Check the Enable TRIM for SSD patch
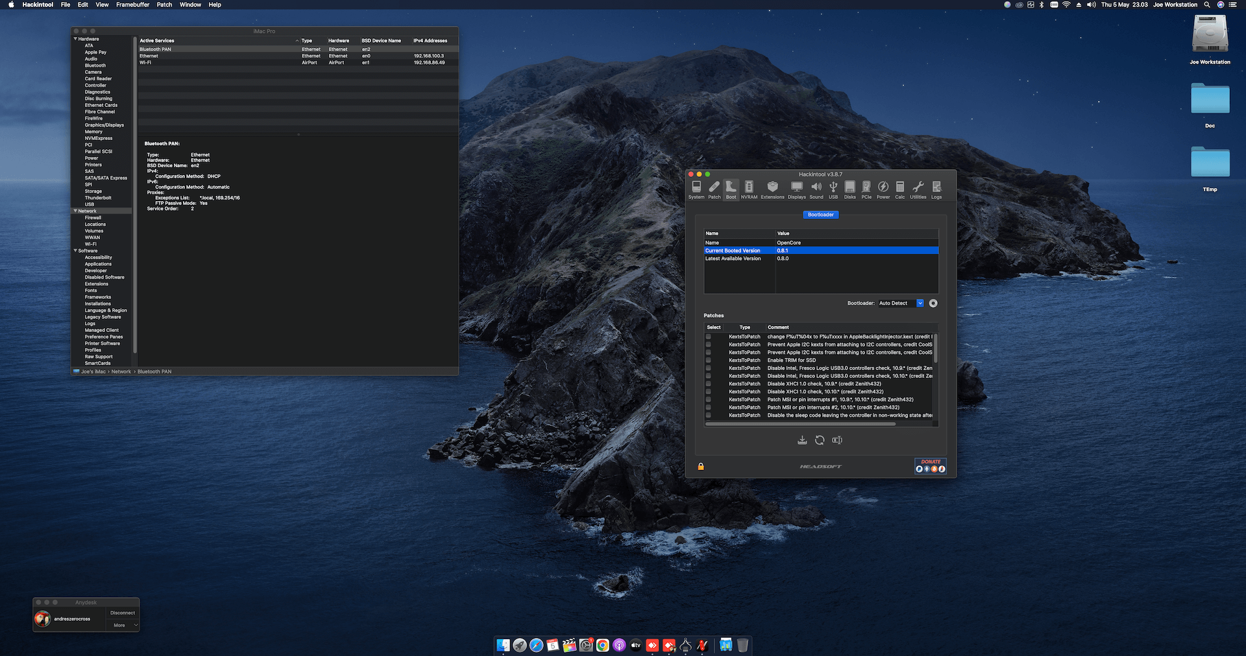The height and width of the screenshot is (656, 1246). 709,360
